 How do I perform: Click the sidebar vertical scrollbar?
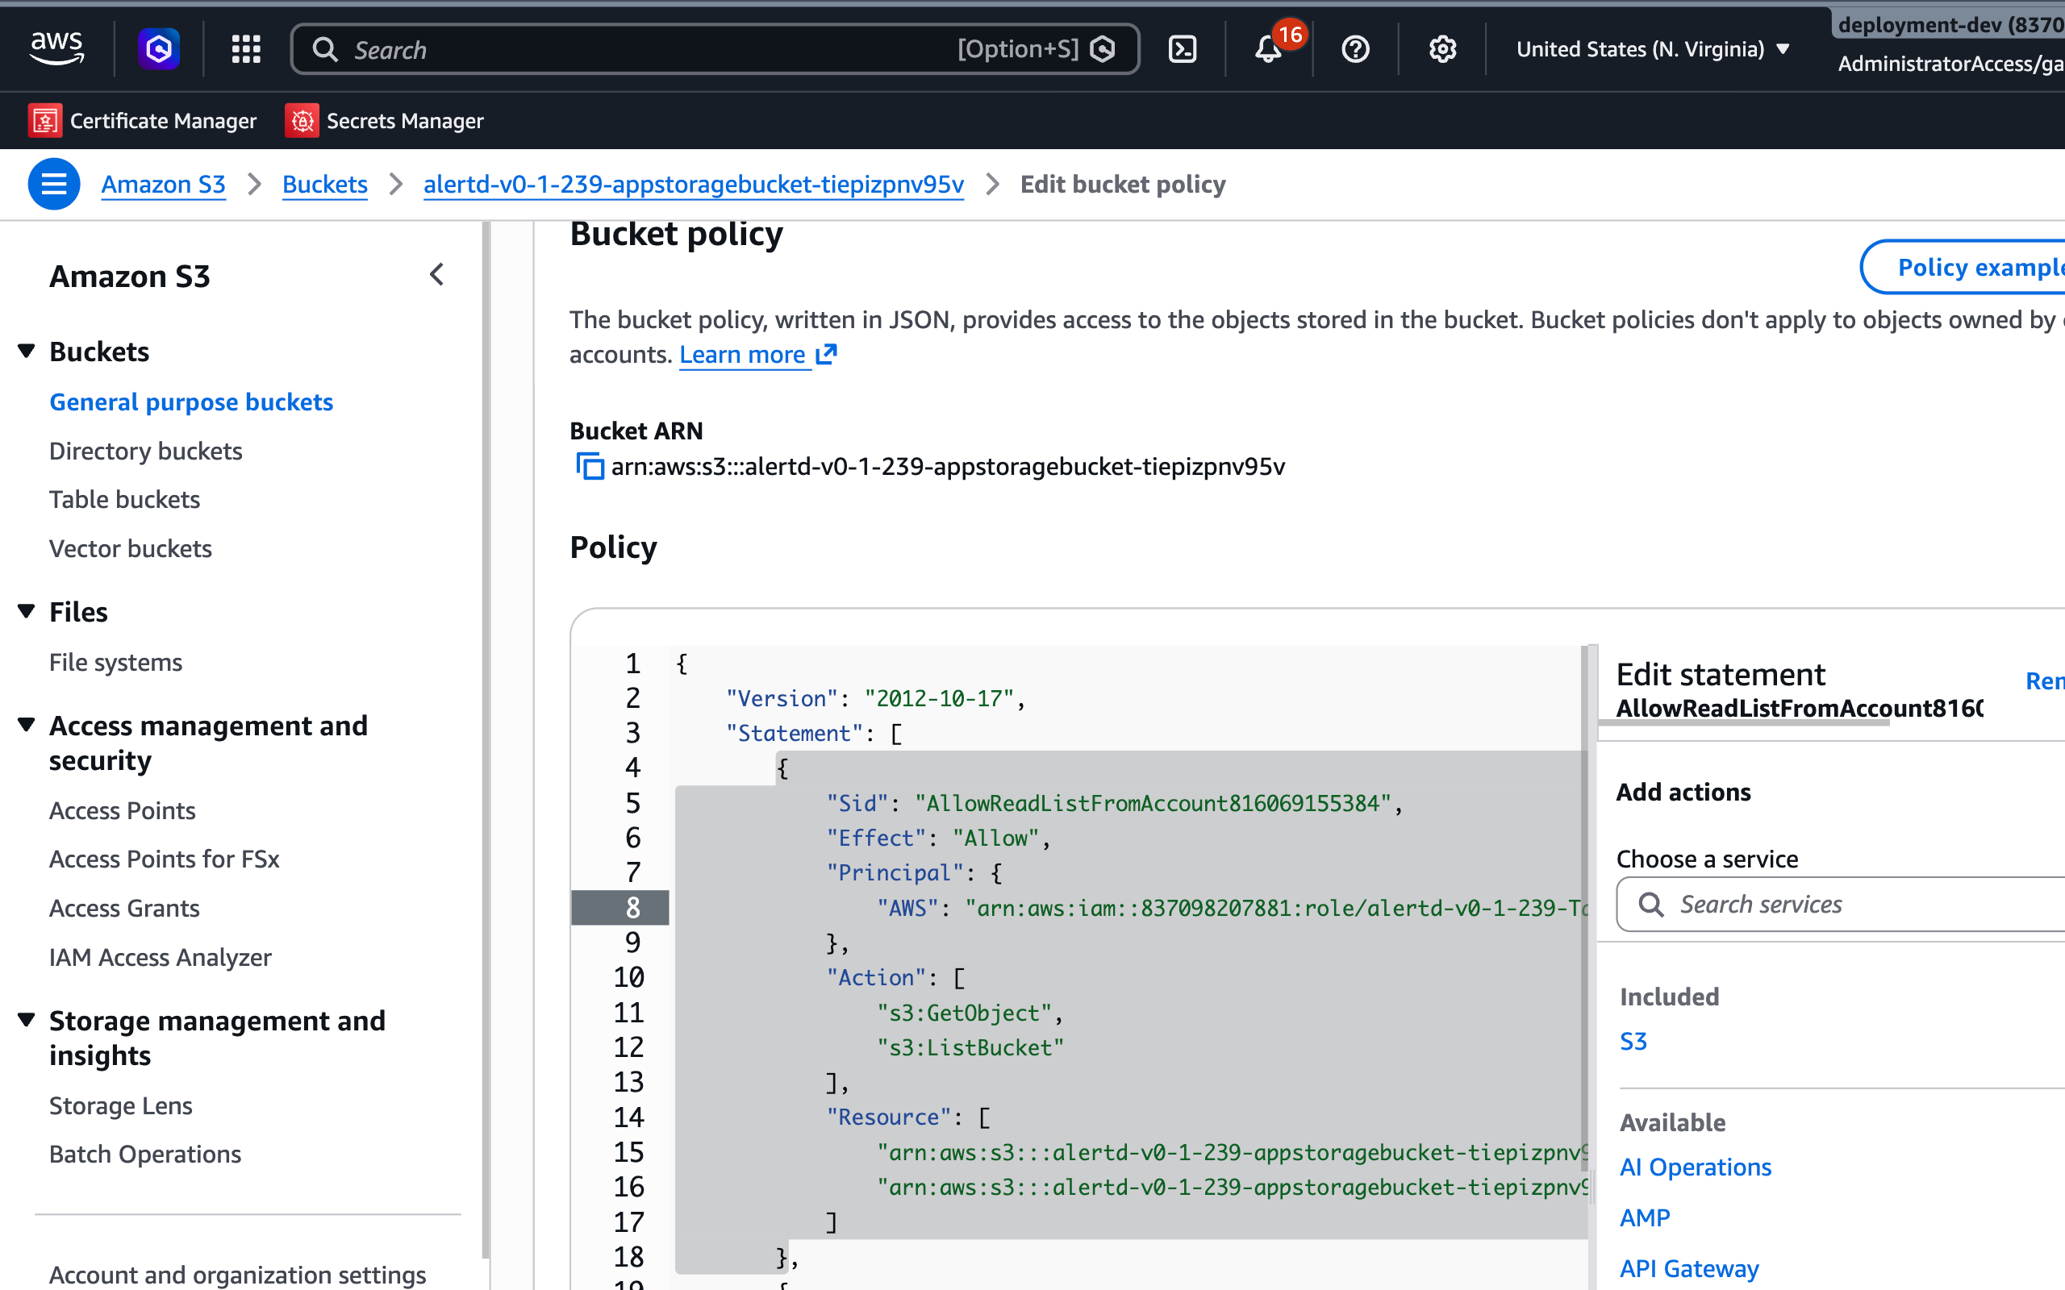click(486, 739)
